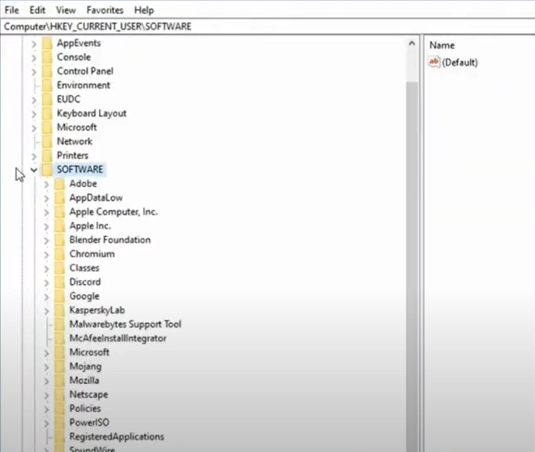Click the Keyboard Layout folder icon

[47, 113]
